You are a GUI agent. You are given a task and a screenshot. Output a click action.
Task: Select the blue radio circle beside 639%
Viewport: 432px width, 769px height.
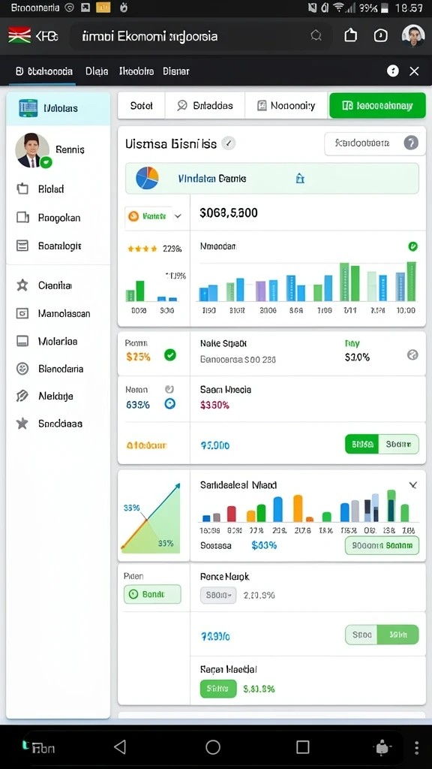(x=170, y=403)
